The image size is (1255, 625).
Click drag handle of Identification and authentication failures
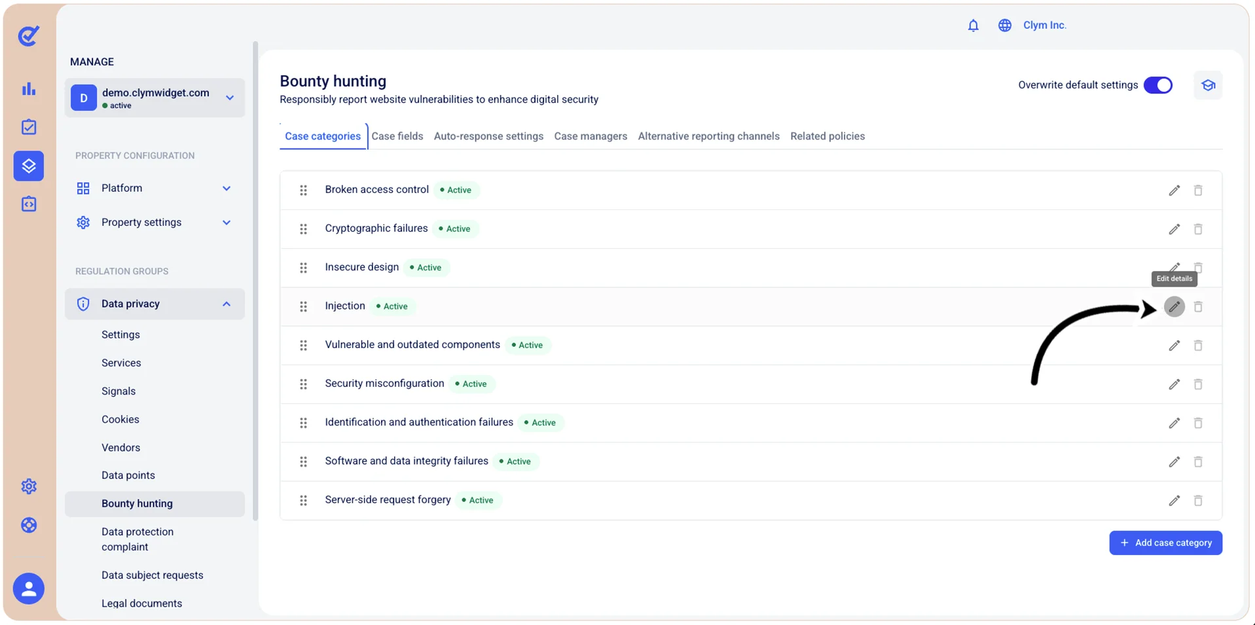click(x=303, y=423)
